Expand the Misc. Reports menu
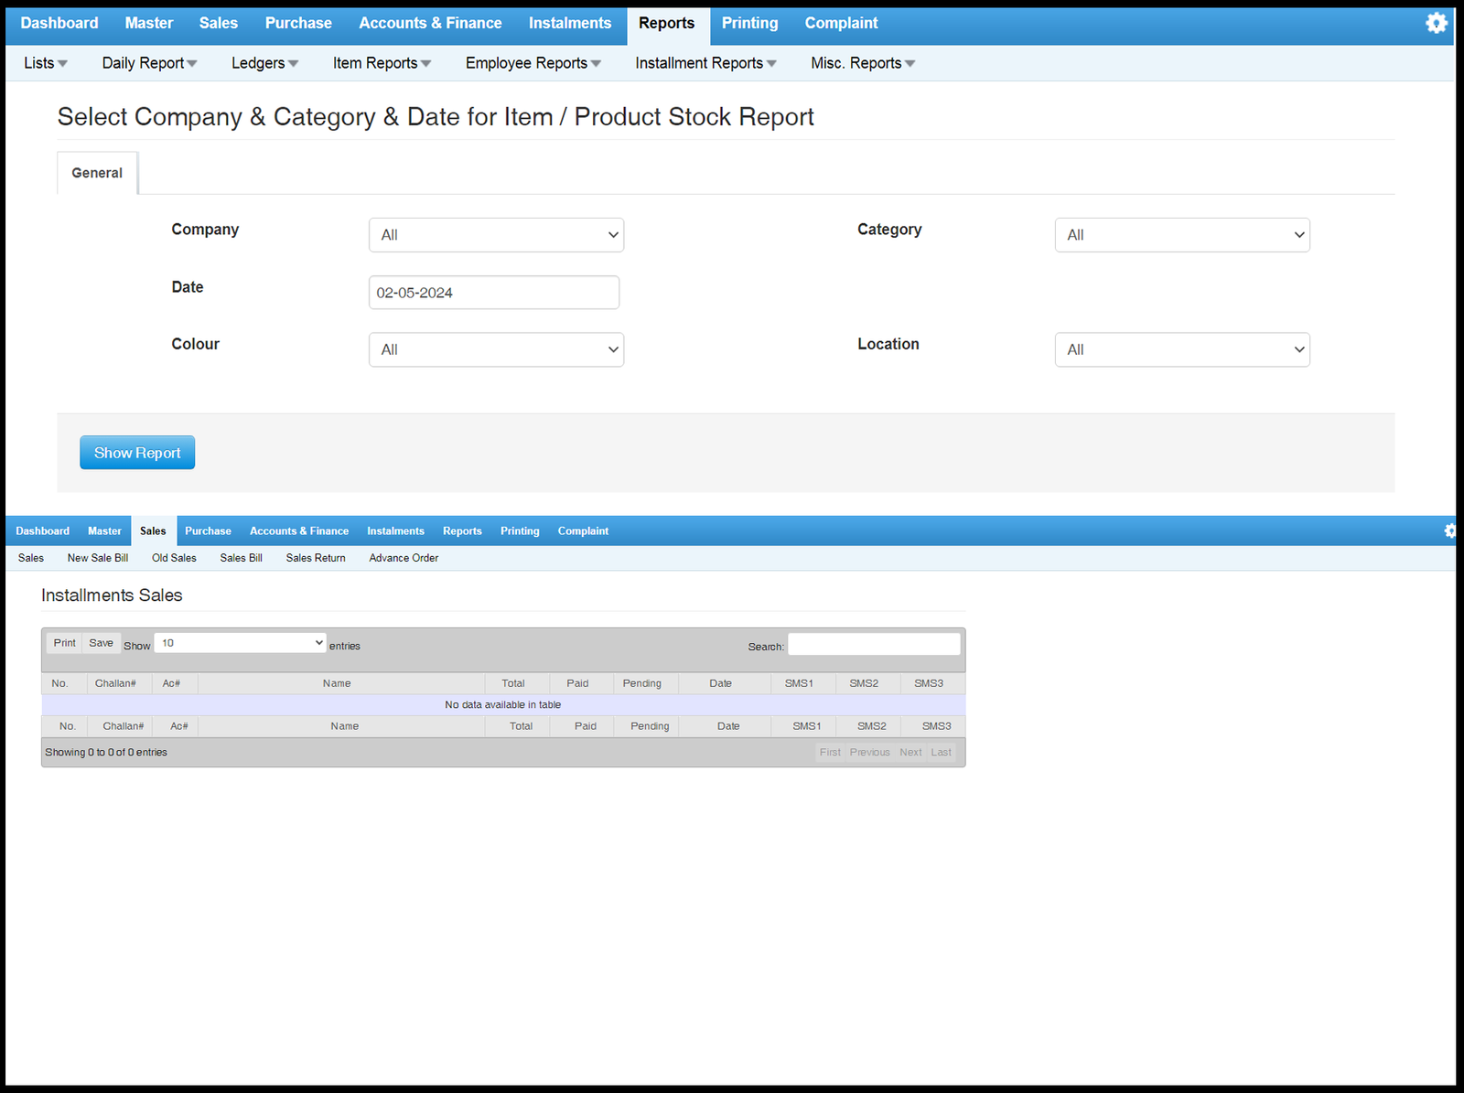 pyautogui.click(x=862, y=63)
